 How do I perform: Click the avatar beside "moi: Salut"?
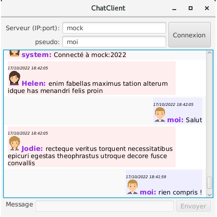pyautogui.click(x=160, y=114)
